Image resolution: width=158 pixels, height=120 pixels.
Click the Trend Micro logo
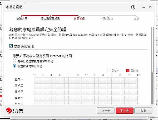14,111
